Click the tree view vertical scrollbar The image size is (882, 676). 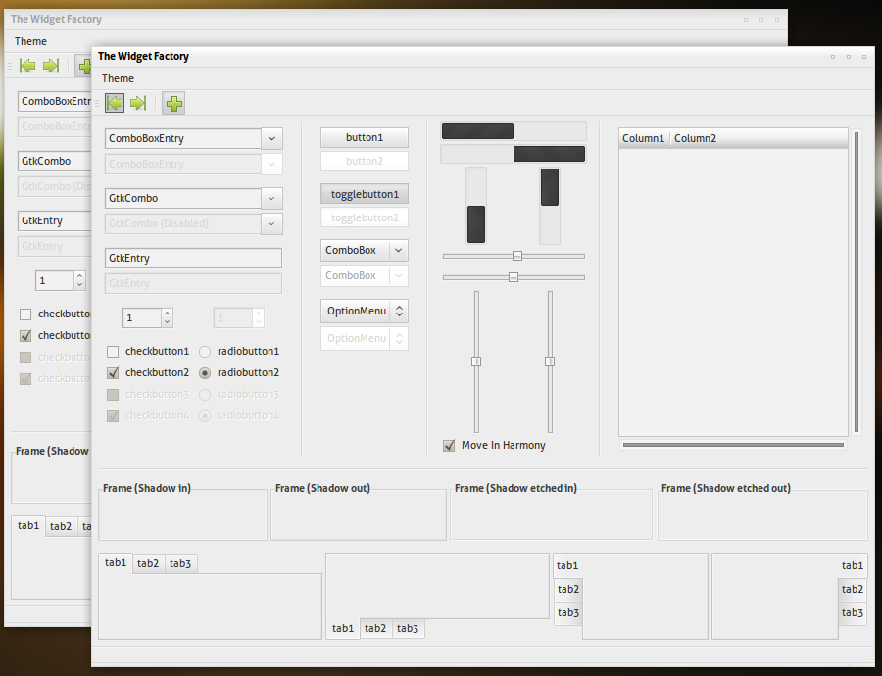857,282
